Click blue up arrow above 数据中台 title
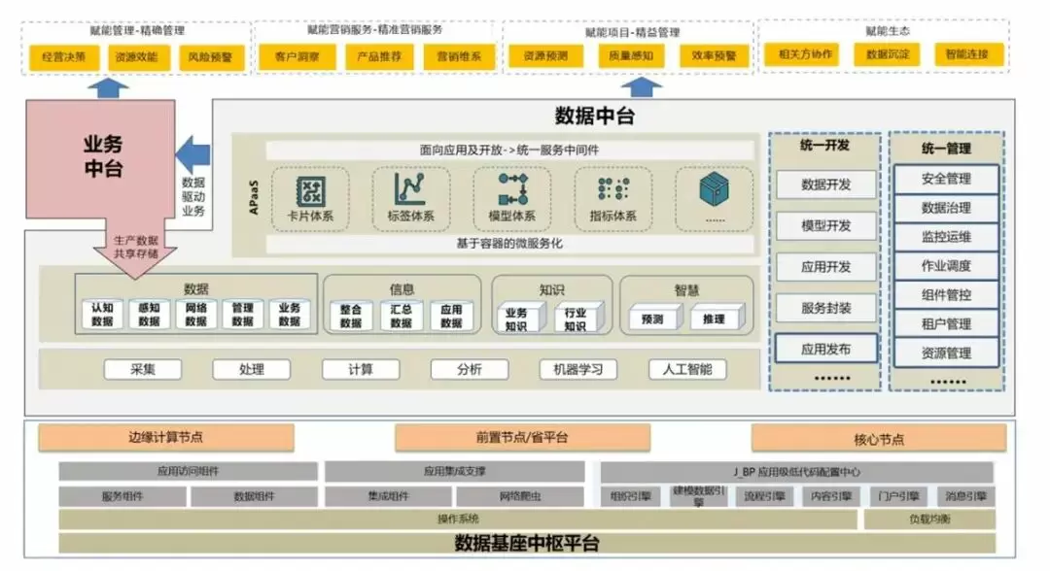1050x571 pixels. 640,87
